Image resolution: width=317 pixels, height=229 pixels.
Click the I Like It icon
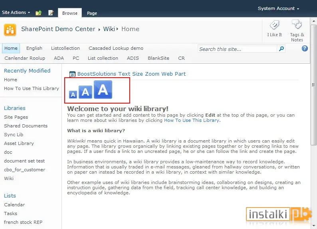[274, 25]
